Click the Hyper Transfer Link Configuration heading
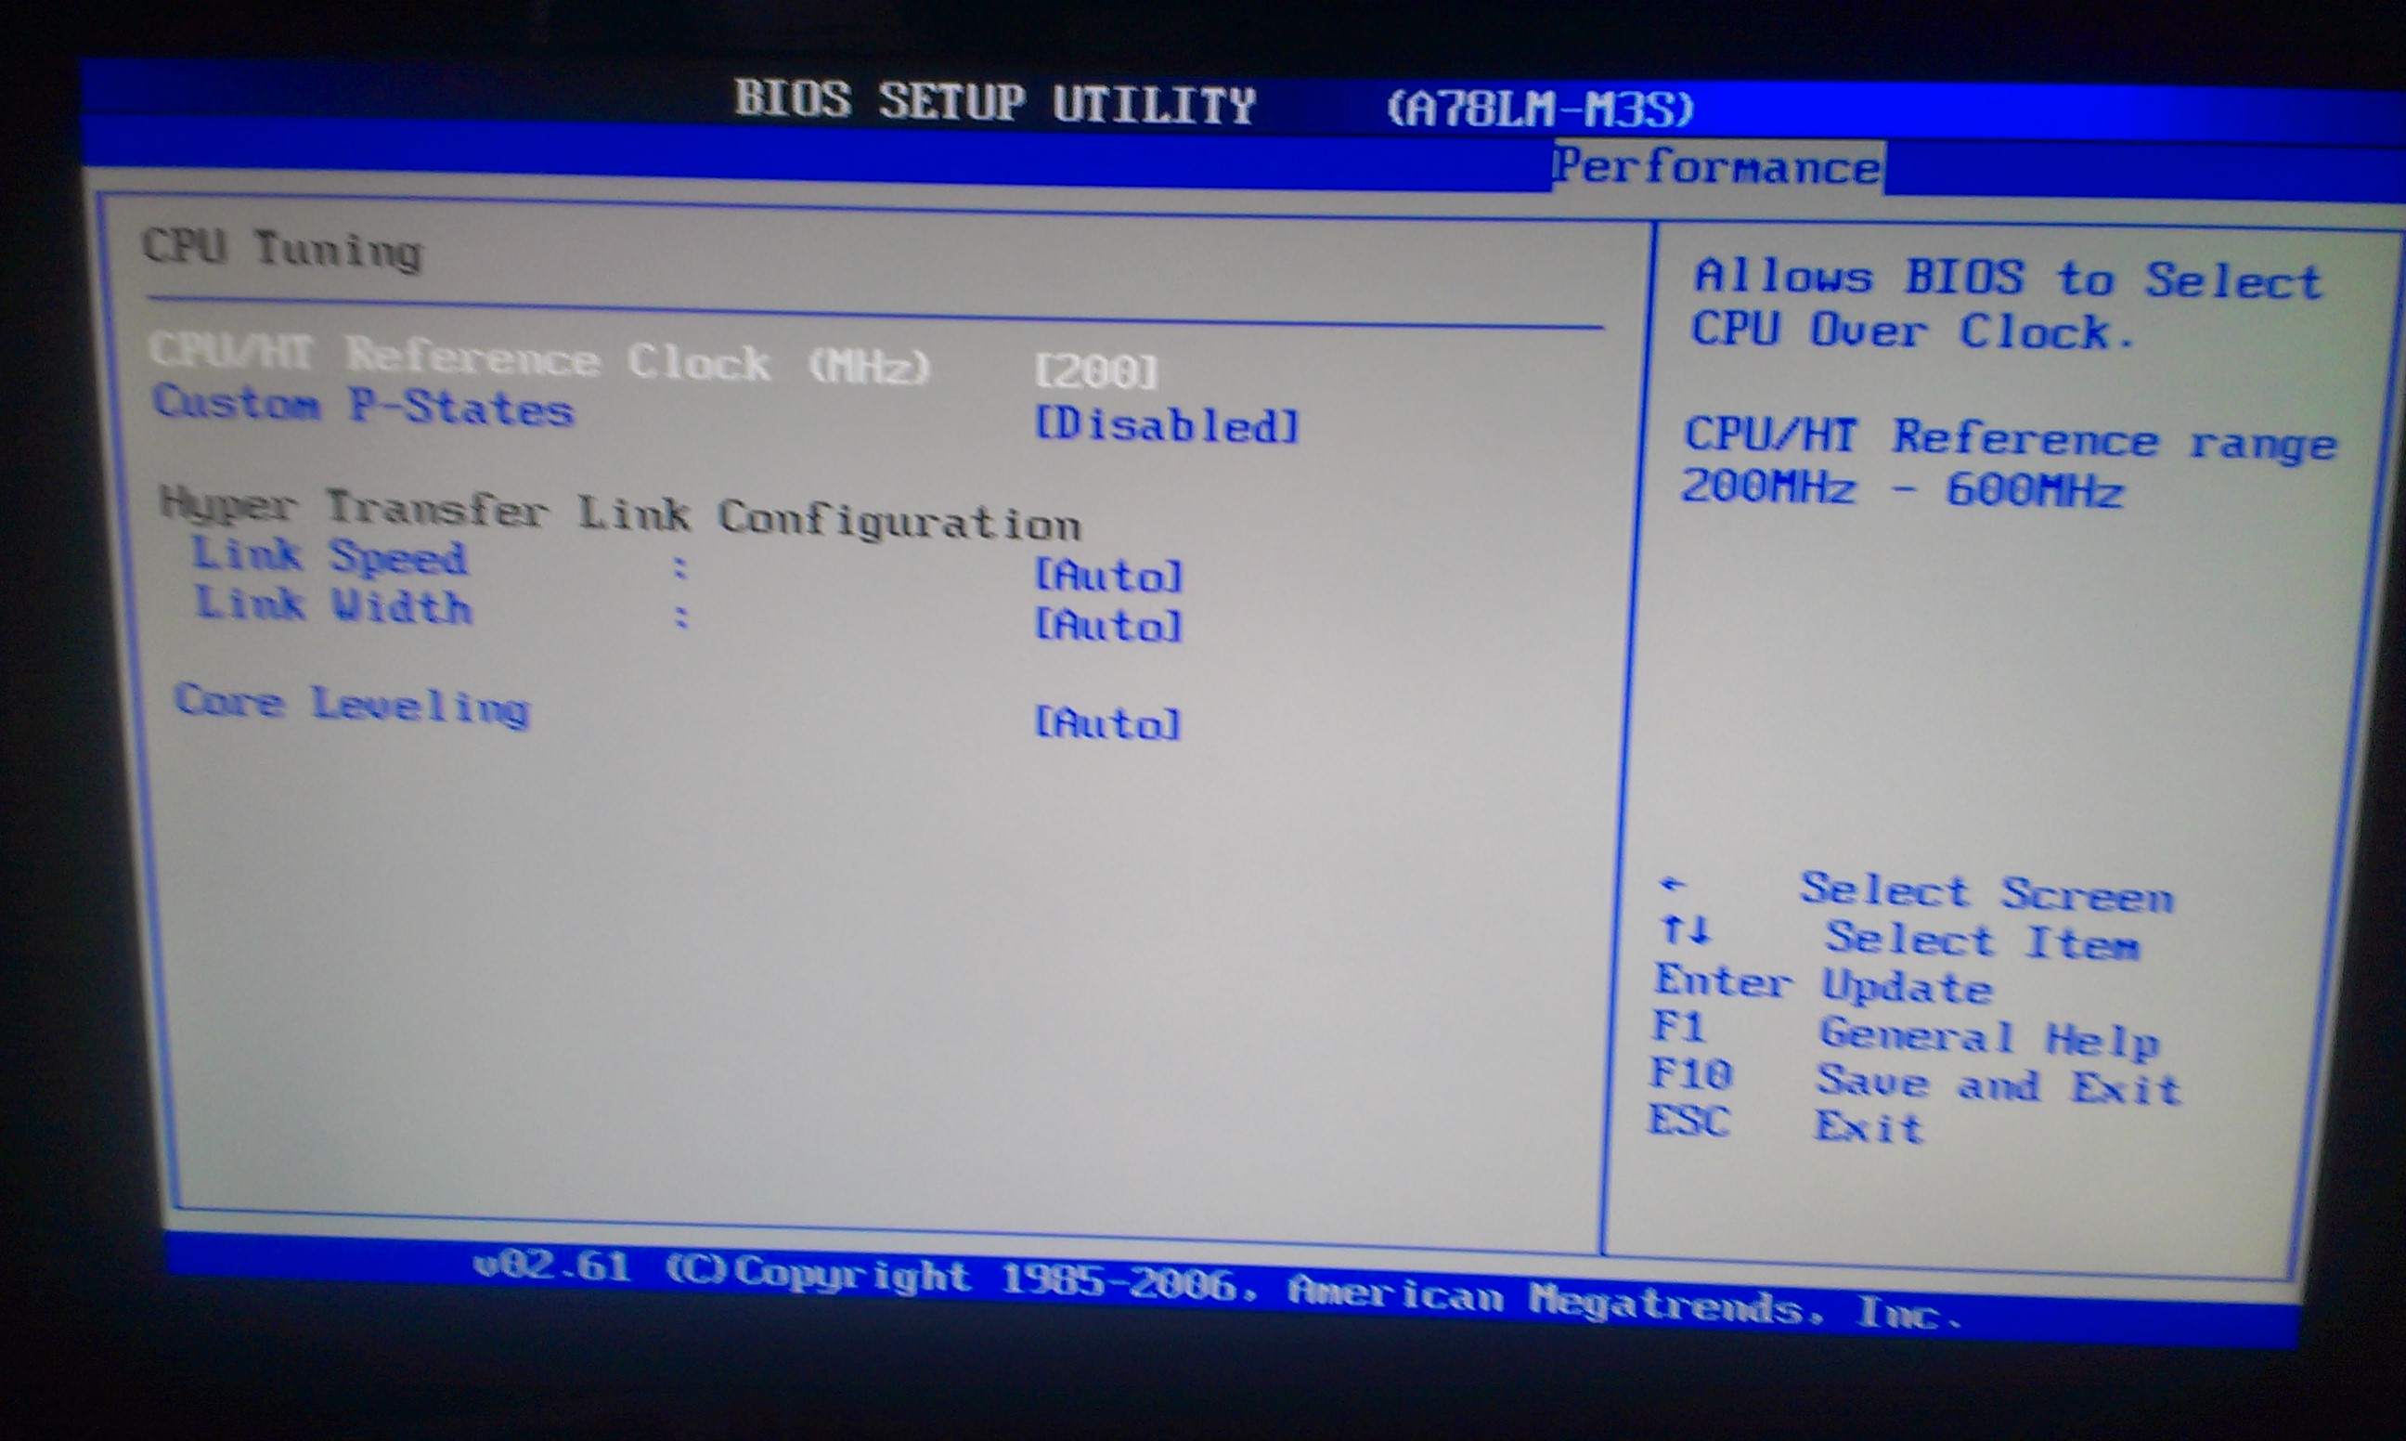The height and width of the screenshot is (1441, 2406). 619,514
